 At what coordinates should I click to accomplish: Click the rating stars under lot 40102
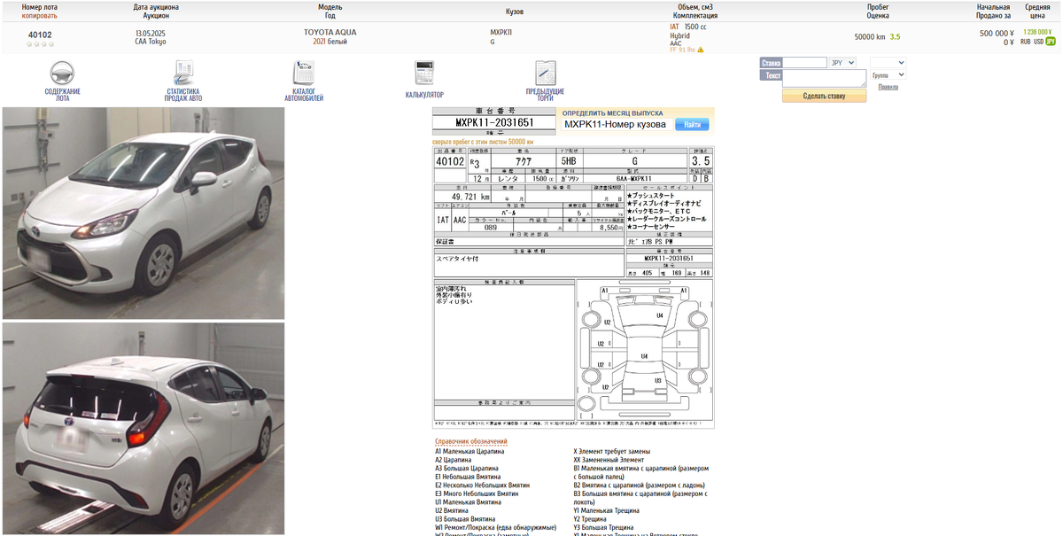coord(40,44)
